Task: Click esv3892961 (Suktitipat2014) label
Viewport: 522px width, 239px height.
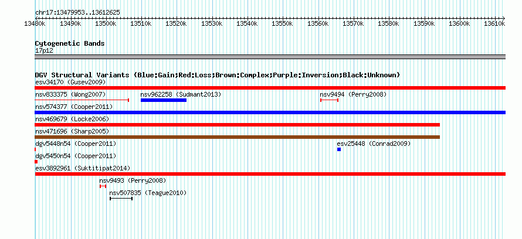Action: [x=83, y=168]
